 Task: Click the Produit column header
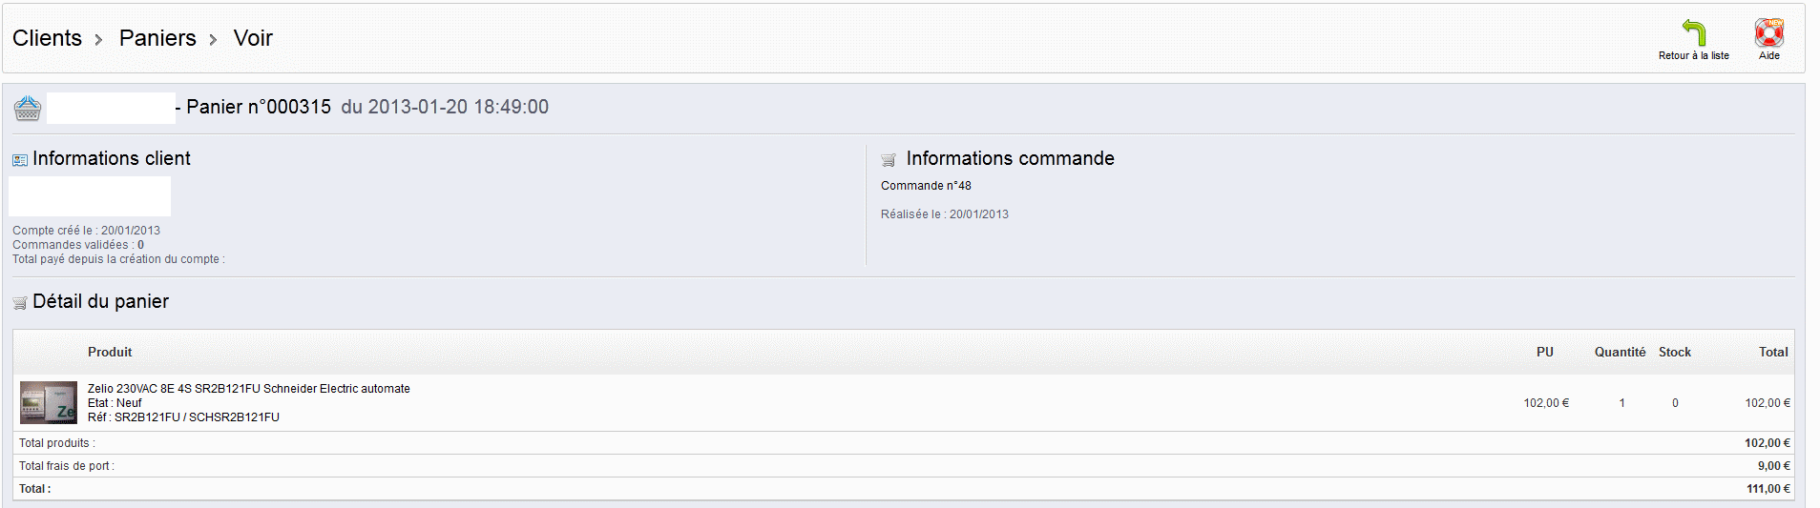[x=110, y=352]
